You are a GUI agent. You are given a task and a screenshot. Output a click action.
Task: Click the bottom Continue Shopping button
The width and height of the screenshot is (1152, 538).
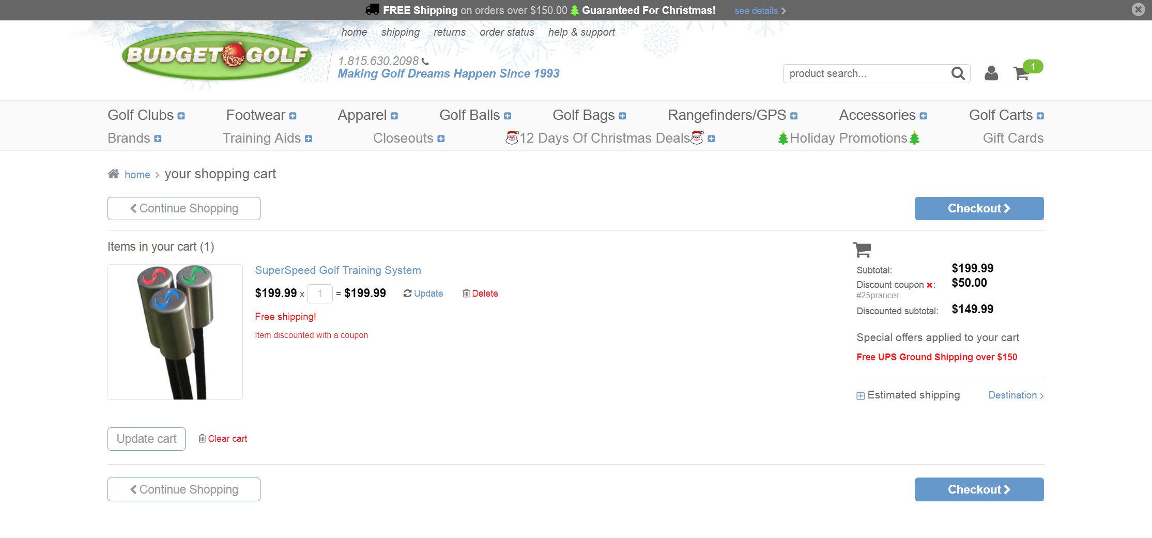click(183, 489)
